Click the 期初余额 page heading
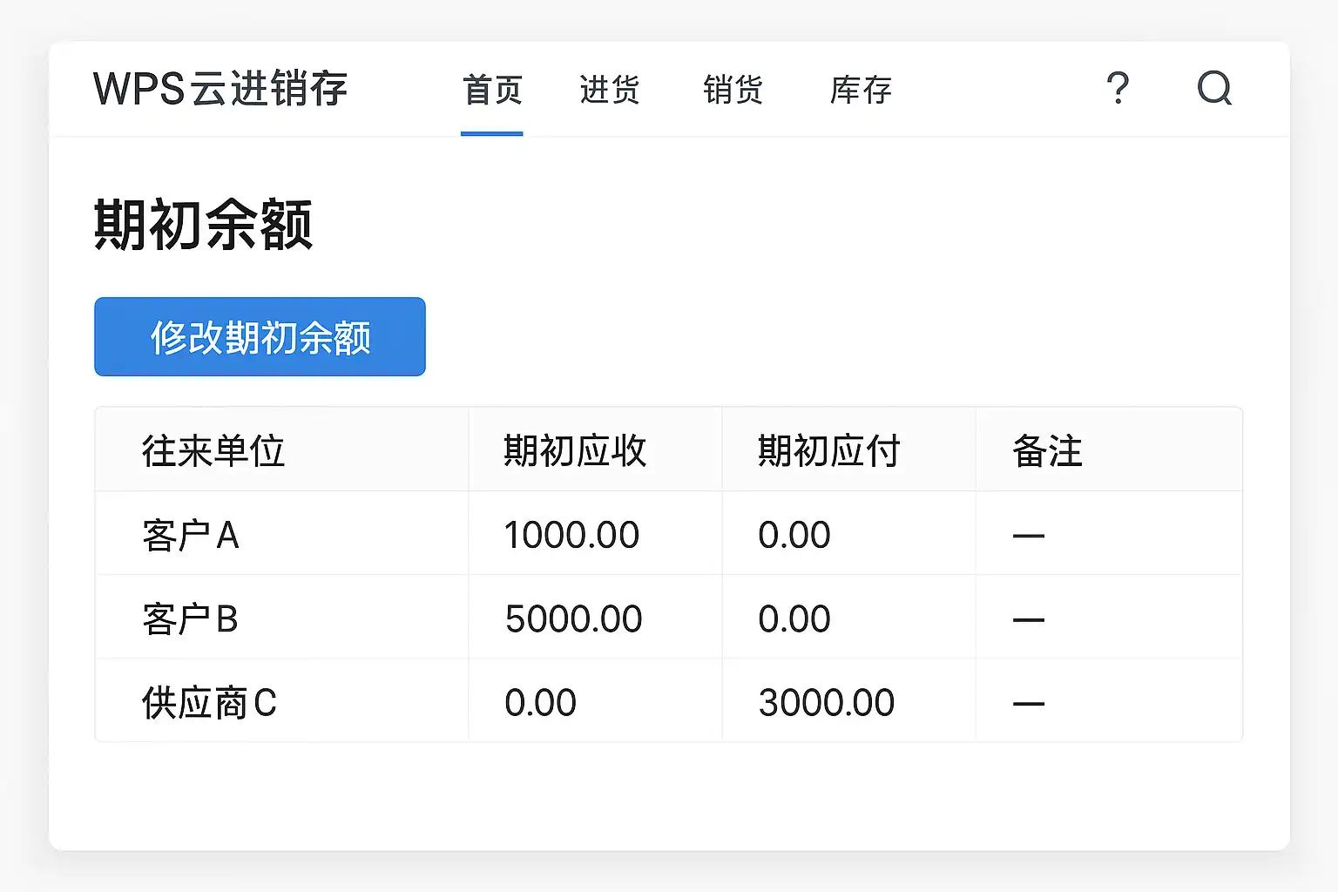The image size is (1338, 892). click(x=203, y=225)
